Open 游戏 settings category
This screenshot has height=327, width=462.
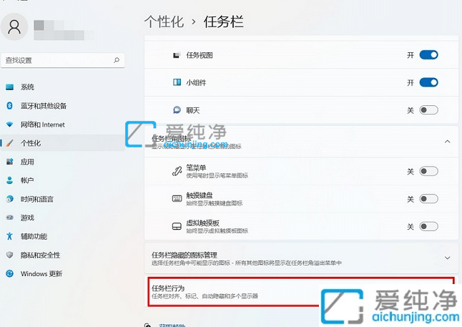(62, 218)
